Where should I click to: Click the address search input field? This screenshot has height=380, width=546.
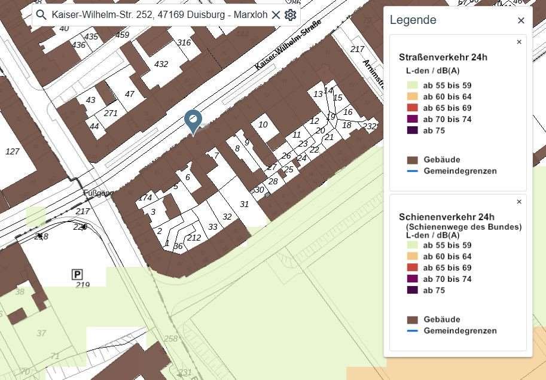click(x=160, y=15)
